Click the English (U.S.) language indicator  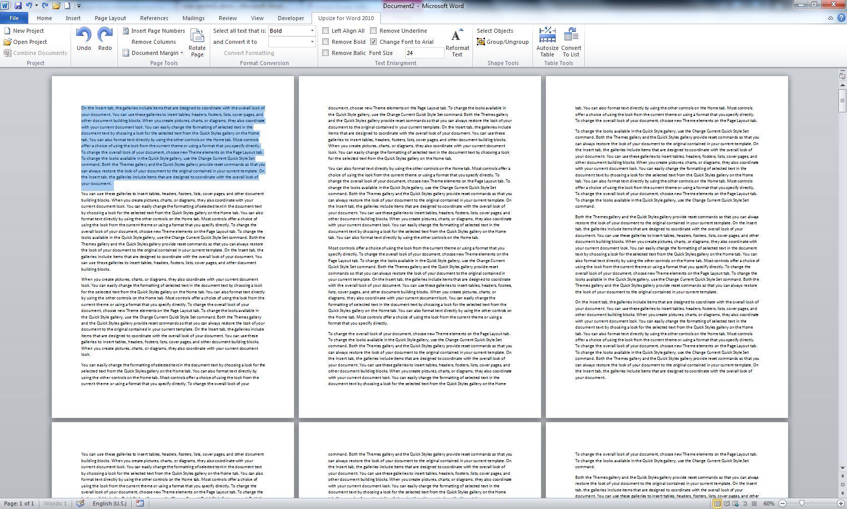[109, 503]
